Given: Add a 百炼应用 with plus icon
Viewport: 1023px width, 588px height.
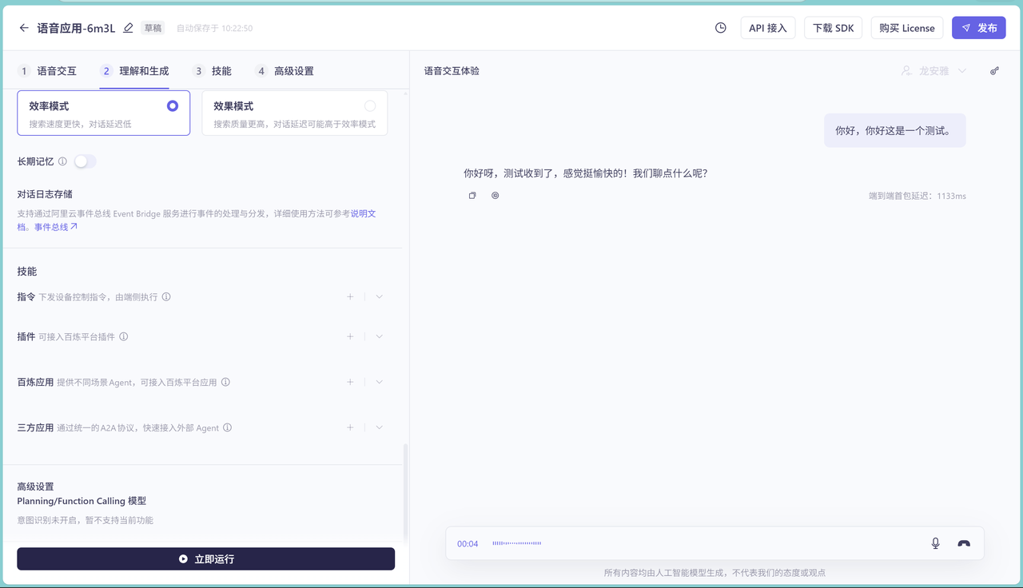Looking at the screenshot, I should [350, 383].
